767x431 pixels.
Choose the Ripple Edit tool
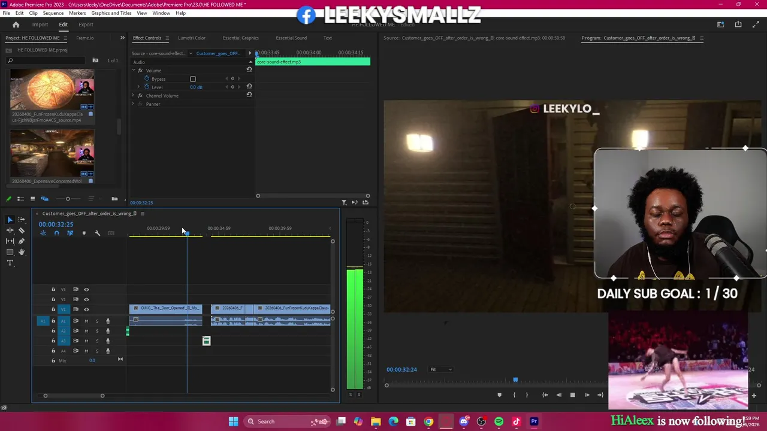click(x=10, y=230)
